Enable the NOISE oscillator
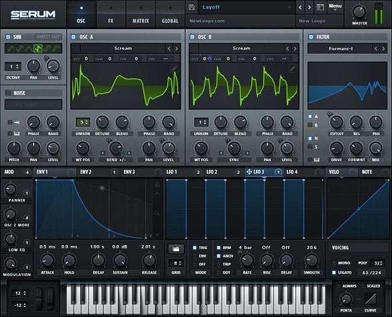This screenshot has height=317, width=392. pos(8,93)
